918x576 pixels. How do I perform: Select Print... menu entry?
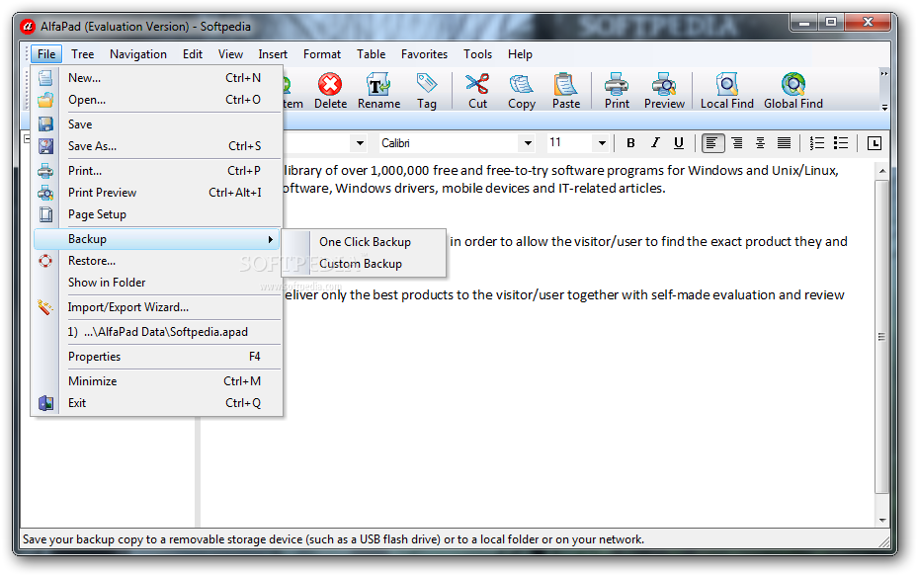point(157,170)
